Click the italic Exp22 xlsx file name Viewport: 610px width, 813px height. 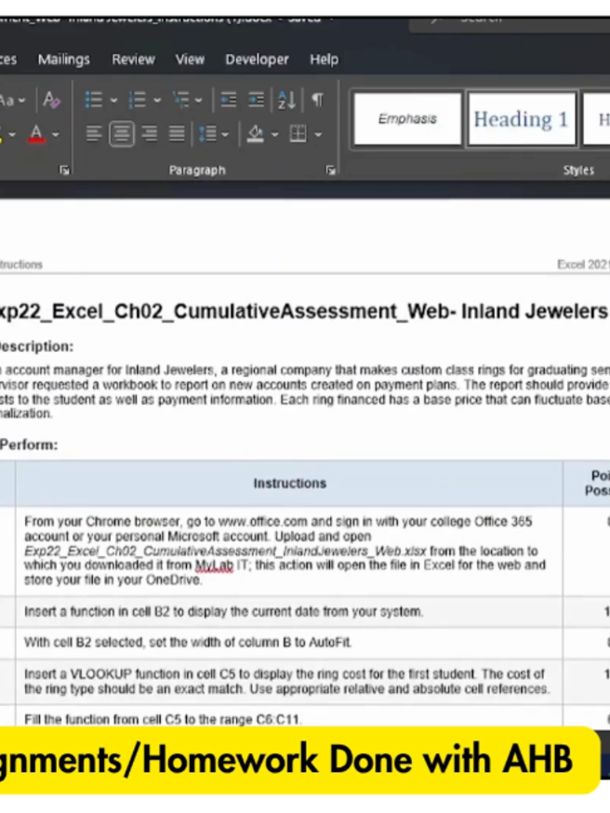[x=225, y=551]
